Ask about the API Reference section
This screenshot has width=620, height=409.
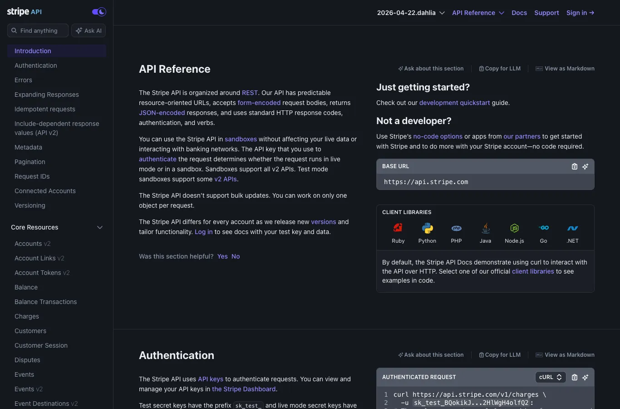coord(431,69)
